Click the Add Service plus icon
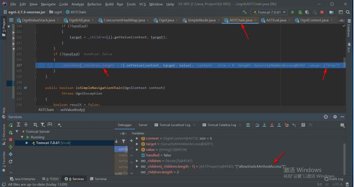The image size is (354, 187). pyautogui.click(x=59, y=125)
